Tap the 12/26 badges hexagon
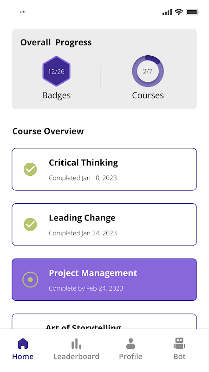This screenshot has height=372, width=209. click(x=56, y=71)
